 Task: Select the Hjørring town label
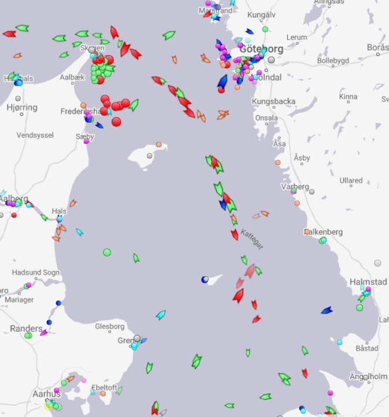[22, 107]
